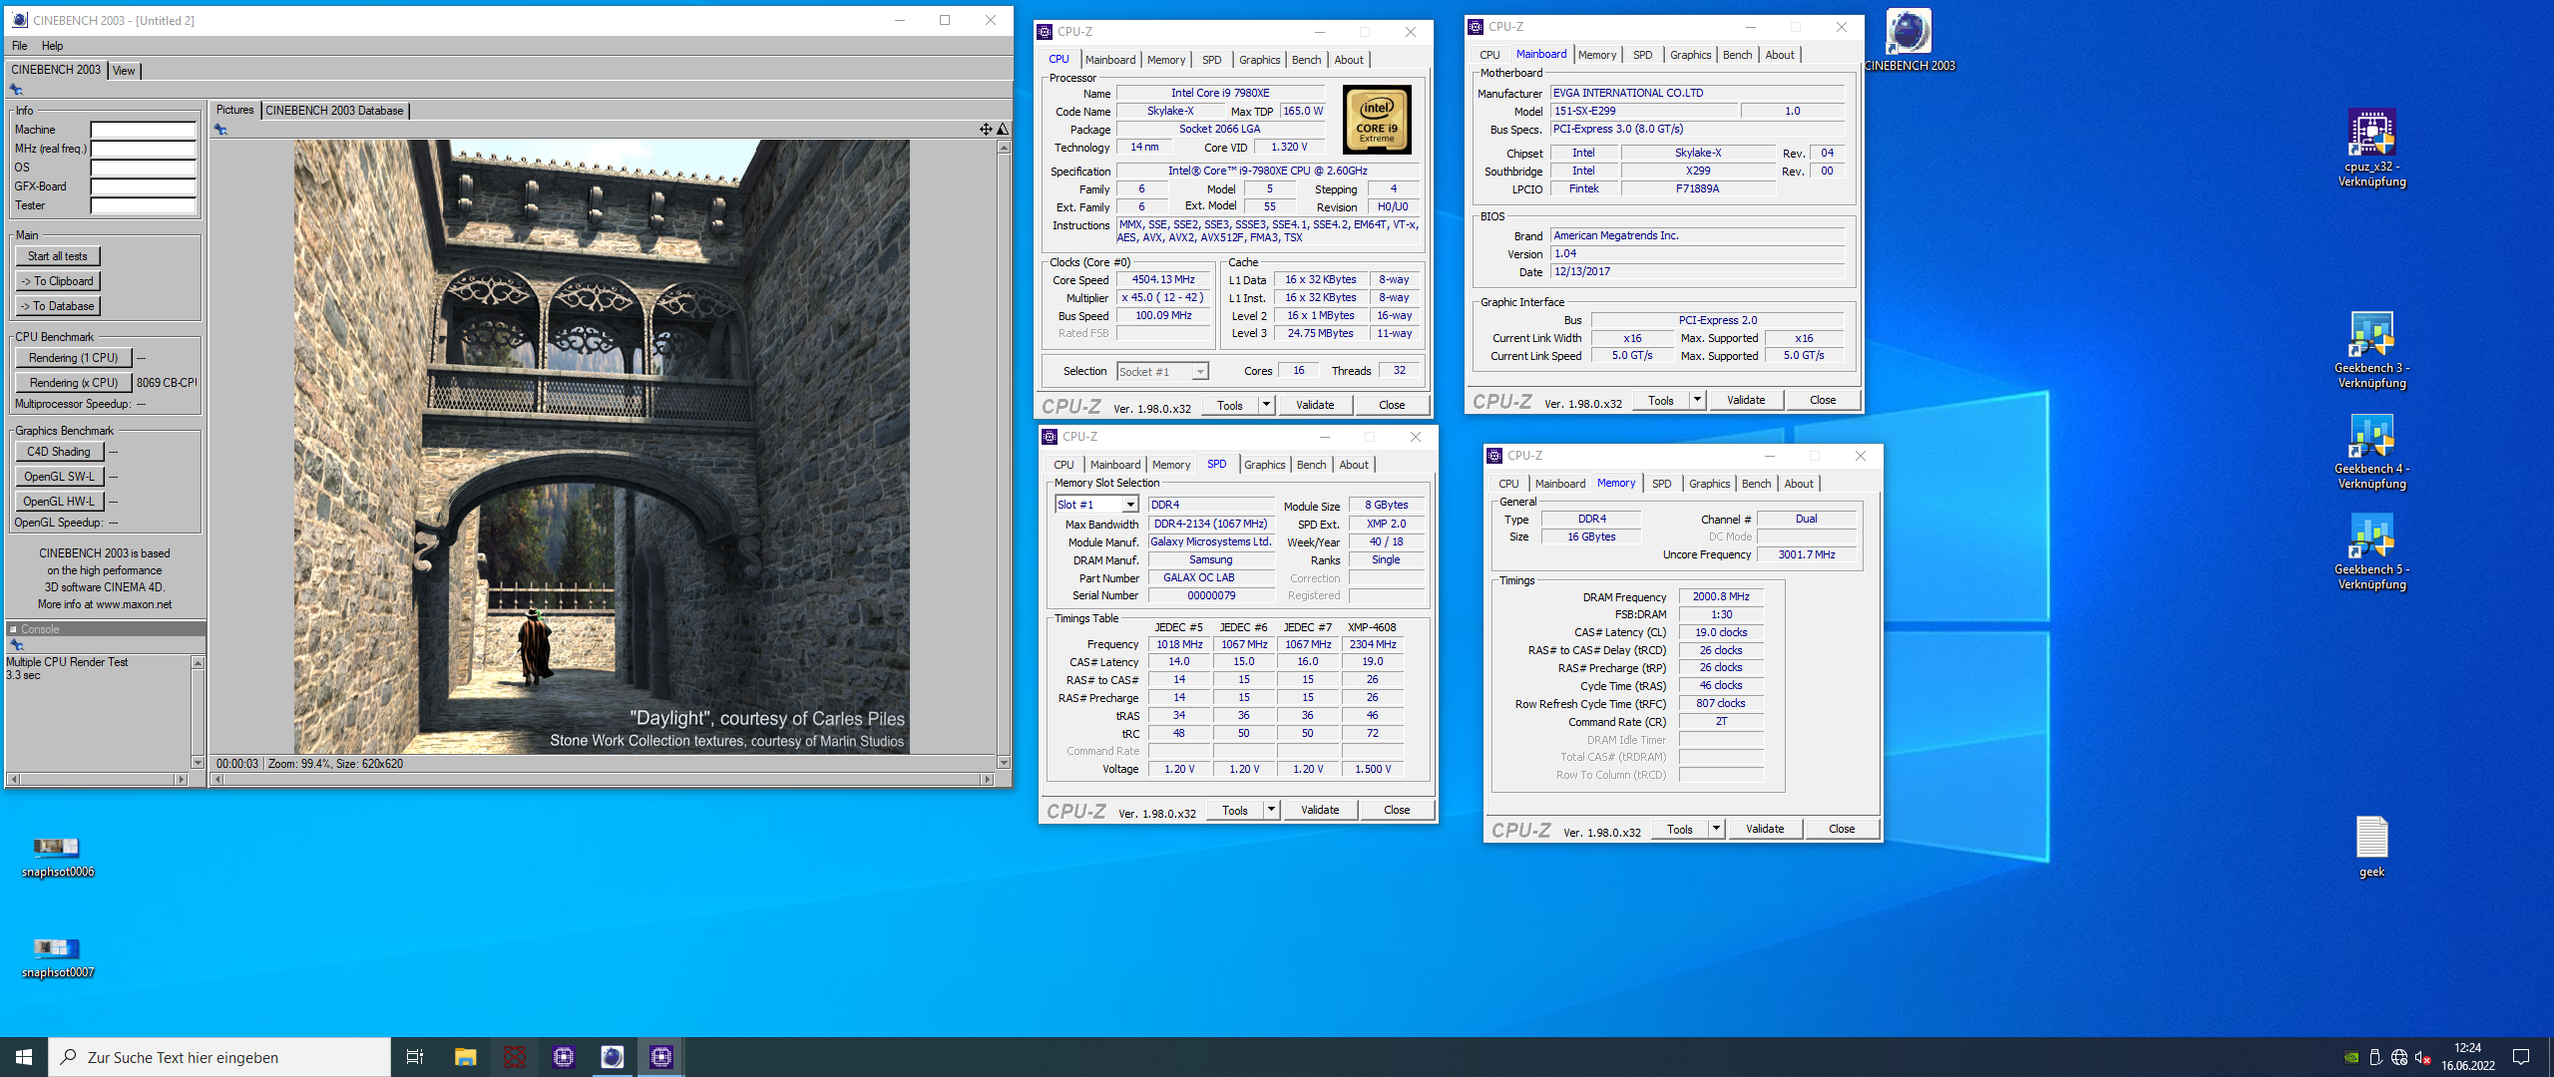The image size is (2554, 1077).
Task: Open CINEBENCH 2003 desktop shortcut
Action: click(1909, 40)
